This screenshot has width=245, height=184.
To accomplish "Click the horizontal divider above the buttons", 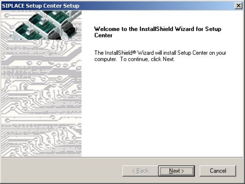I will pos(122,157).
